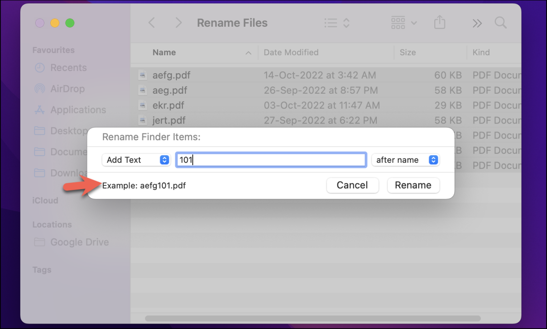Click the PDF icon beside jert.pdf
This screenshot has width=547, height=329.
[143, 120]
